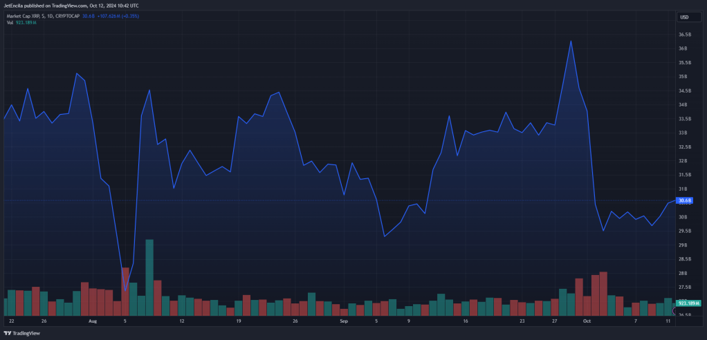Screen dimensions: 707x340
Task: Click the 30.6B current price label
Action: point(685,200)
